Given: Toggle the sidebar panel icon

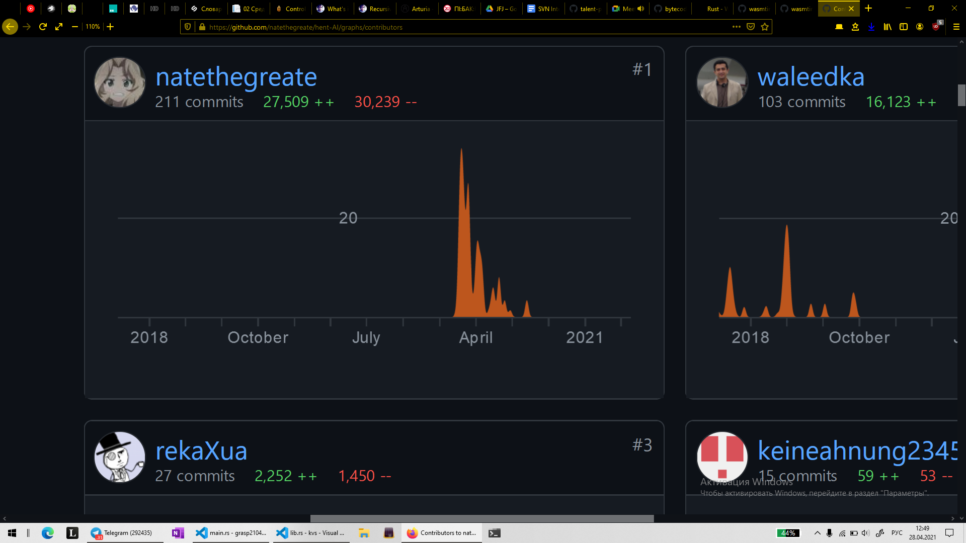Looking at the screenshot, I should pos(904,27).
